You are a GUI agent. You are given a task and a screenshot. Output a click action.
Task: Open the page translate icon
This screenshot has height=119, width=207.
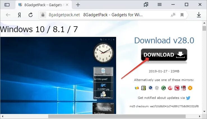[x=173, y=15]
